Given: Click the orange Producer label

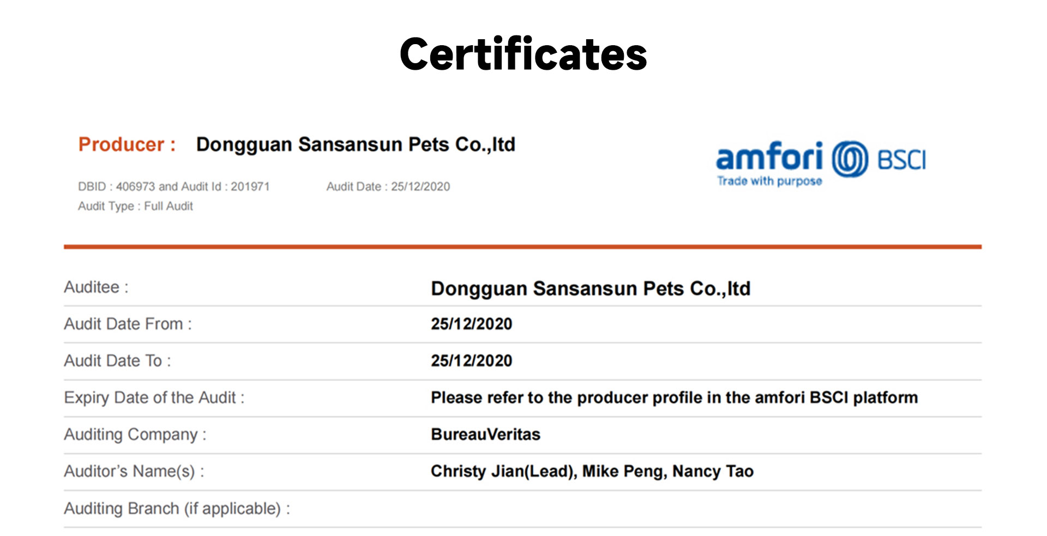Looking at the screenshot, I should coord(127,144).
